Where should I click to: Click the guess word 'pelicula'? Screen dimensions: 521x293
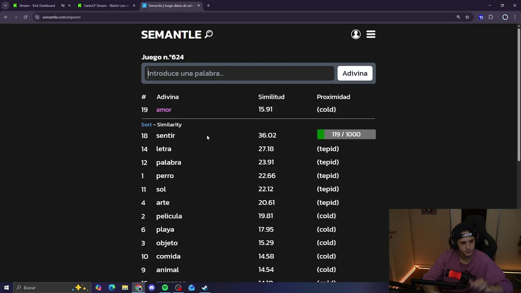coord(169,216)
